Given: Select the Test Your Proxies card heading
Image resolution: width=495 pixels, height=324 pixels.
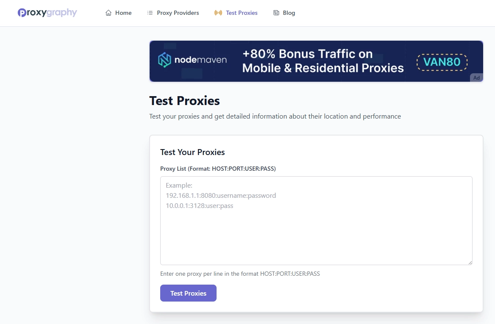Looking at the screenshot, I should tap(192, 152).
